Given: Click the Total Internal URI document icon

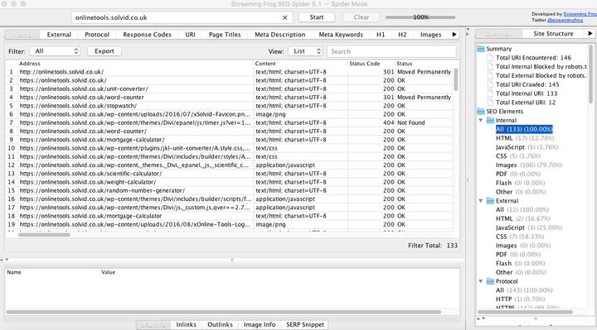Looking at the screenshot, I should pyautogui.click(x=490, y=93).
